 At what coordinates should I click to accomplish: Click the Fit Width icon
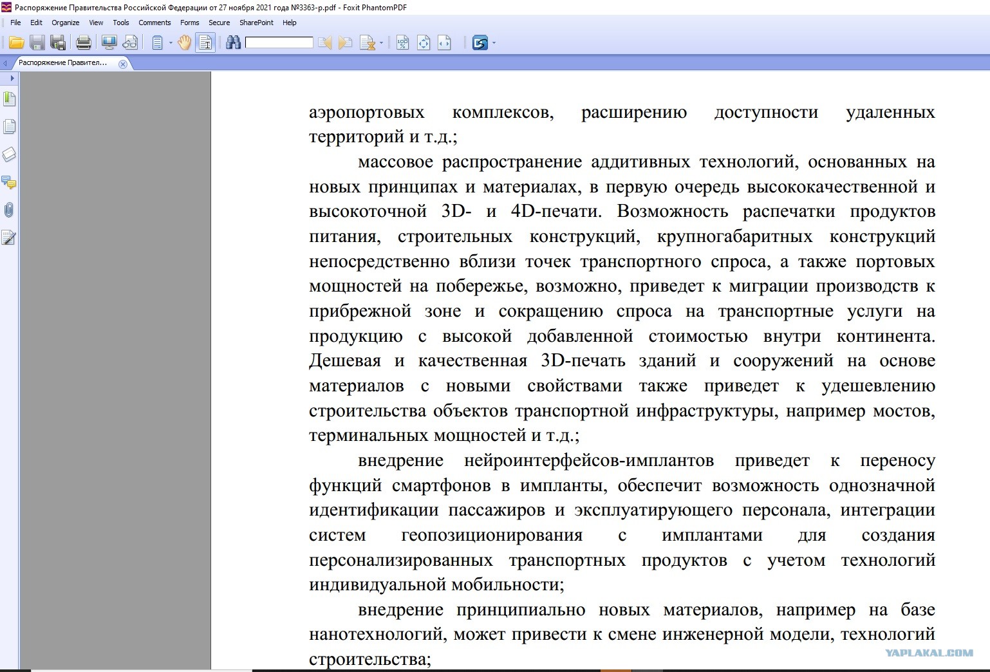click(x=444, y=43)
